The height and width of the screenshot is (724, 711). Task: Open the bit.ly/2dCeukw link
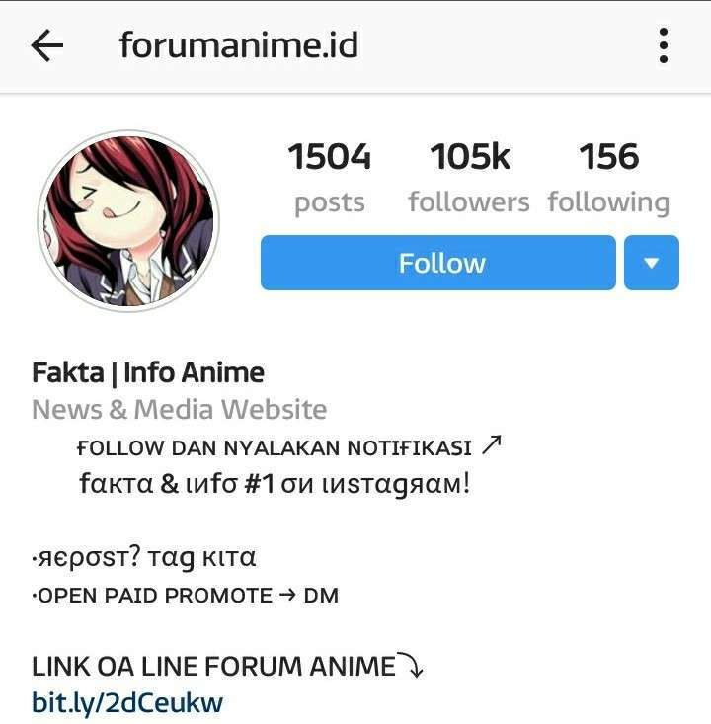pos(127,703)
